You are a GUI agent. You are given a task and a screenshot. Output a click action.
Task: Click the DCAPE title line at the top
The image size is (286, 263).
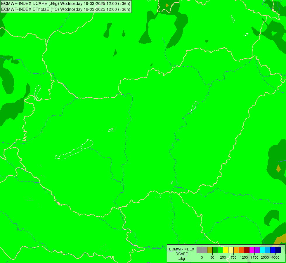[x=66, y=4]
